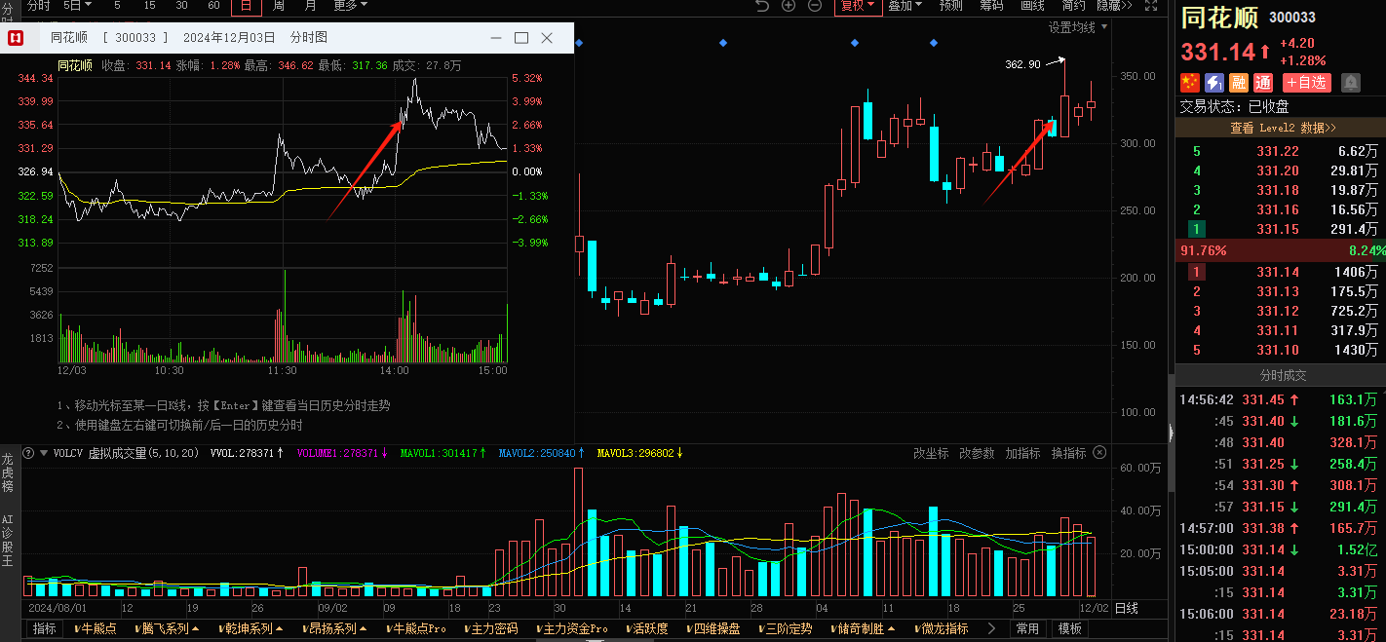Click the 通 stock connect icon
1386x642 pixels.
[x=1263, y=83]
